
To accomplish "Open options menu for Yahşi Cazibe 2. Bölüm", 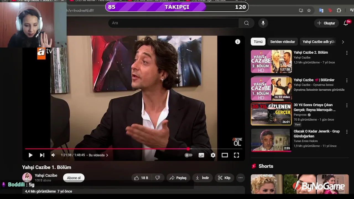I will point(347,53).
